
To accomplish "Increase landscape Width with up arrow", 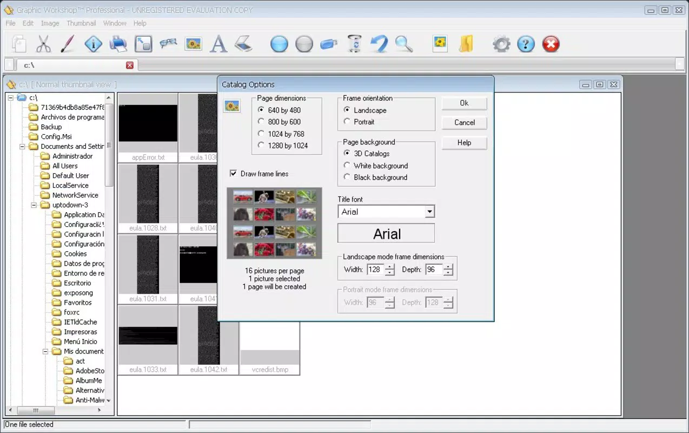I will pos(390,266).
